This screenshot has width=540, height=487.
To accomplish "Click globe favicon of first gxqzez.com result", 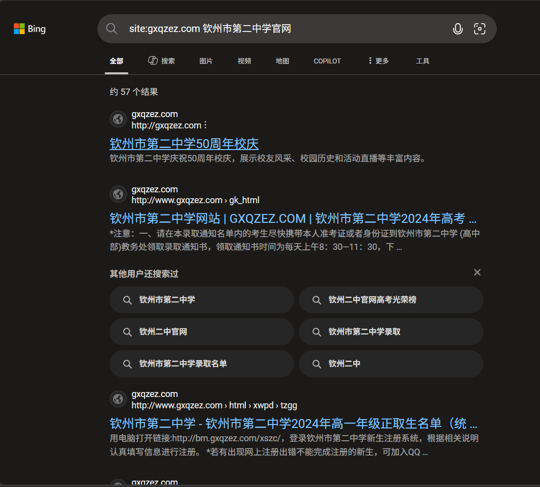I will pyautogui.click(x=118, y=120).
